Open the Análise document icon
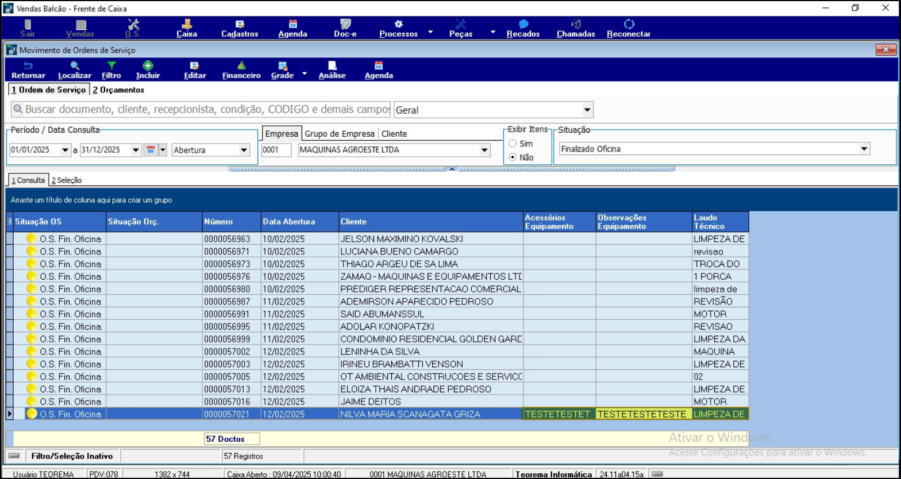The height and width of the screenshot is (479, 901). click(332, 66)
